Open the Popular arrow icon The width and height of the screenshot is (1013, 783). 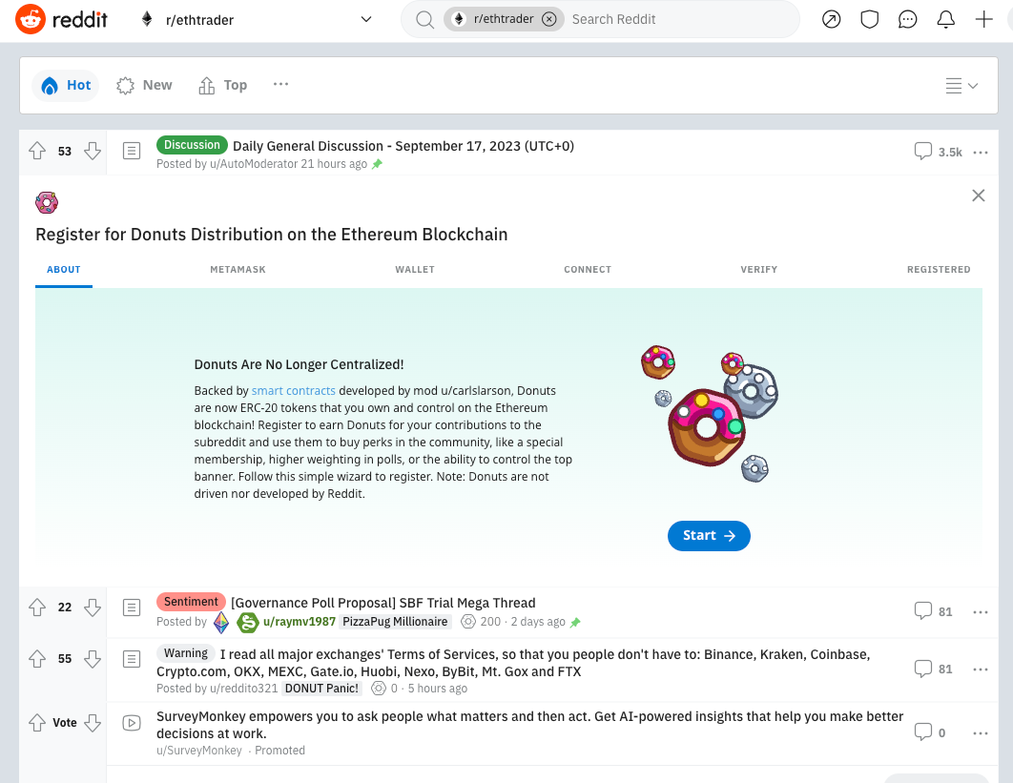(x=832, y=19)
